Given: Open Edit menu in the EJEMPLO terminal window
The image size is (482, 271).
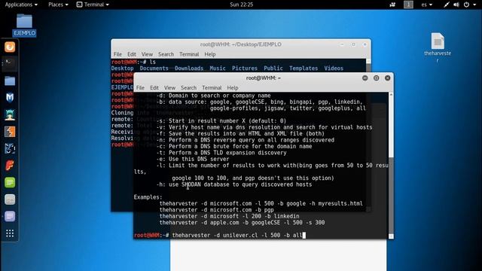Looking at the screenshot, I should pos(132,54).
